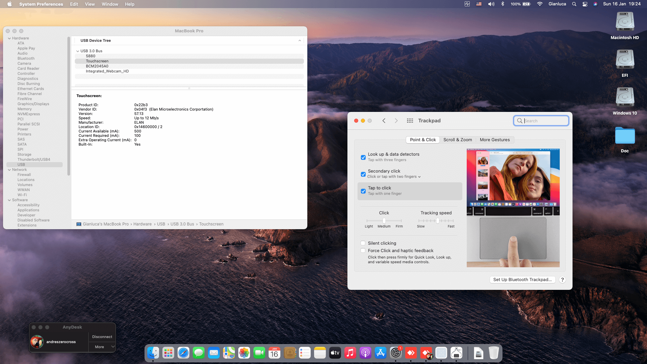Click the show-all grid icon in Trackpad preferences
Viewport: 647px width, 364px height.
click(410, 121)
